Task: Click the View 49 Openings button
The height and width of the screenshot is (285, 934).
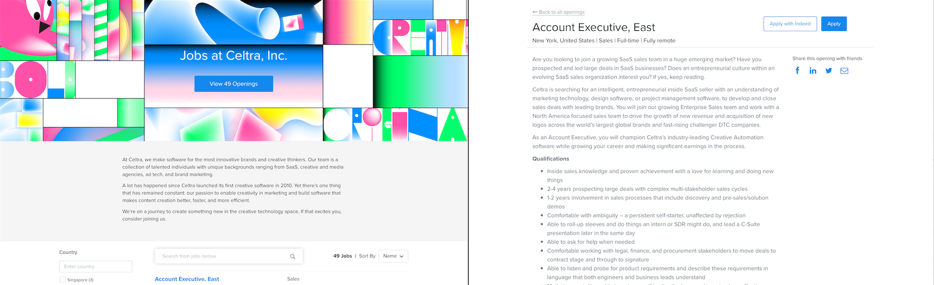Action: 233,84
